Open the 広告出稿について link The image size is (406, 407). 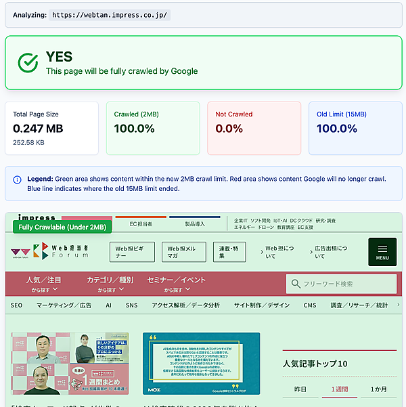(x=328, y=252)
